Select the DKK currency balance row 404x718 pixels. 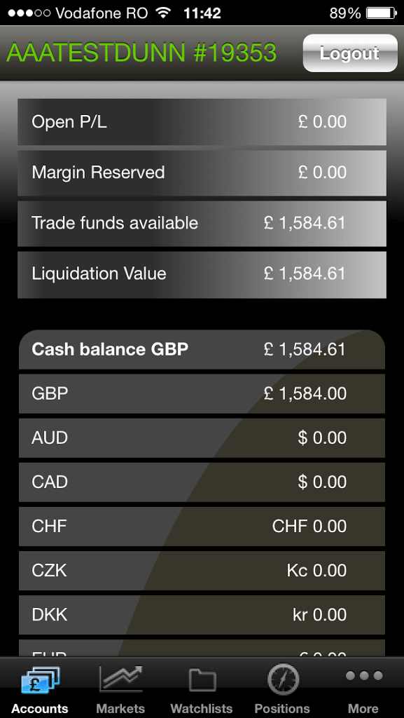(202, 615)
